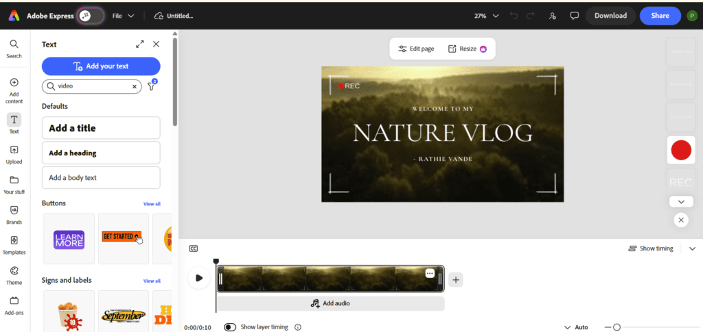
Task: Click the Download button
Action: click(610, 16)
